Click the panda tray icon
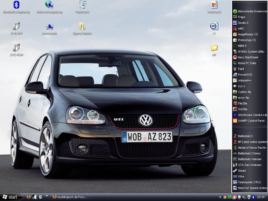The image size is (268, 201). click(239, 197)
